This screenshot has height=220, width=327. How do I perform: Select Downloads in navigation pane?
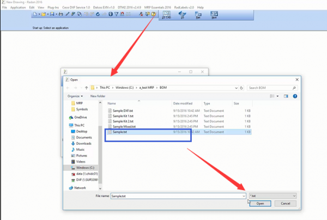(x=83, y=144)
